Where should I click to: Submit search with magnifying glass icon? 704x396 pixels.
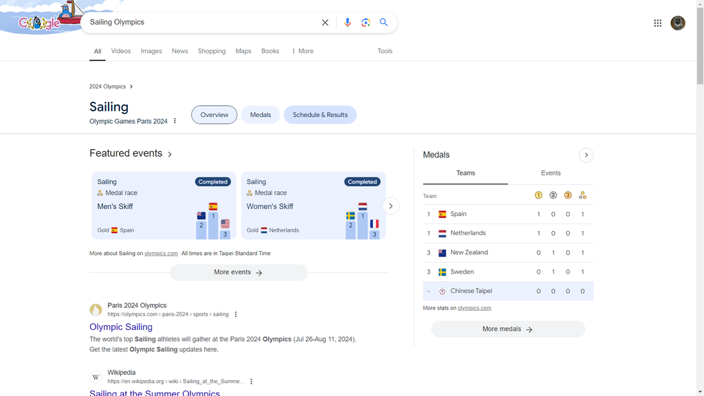[384, 23]
